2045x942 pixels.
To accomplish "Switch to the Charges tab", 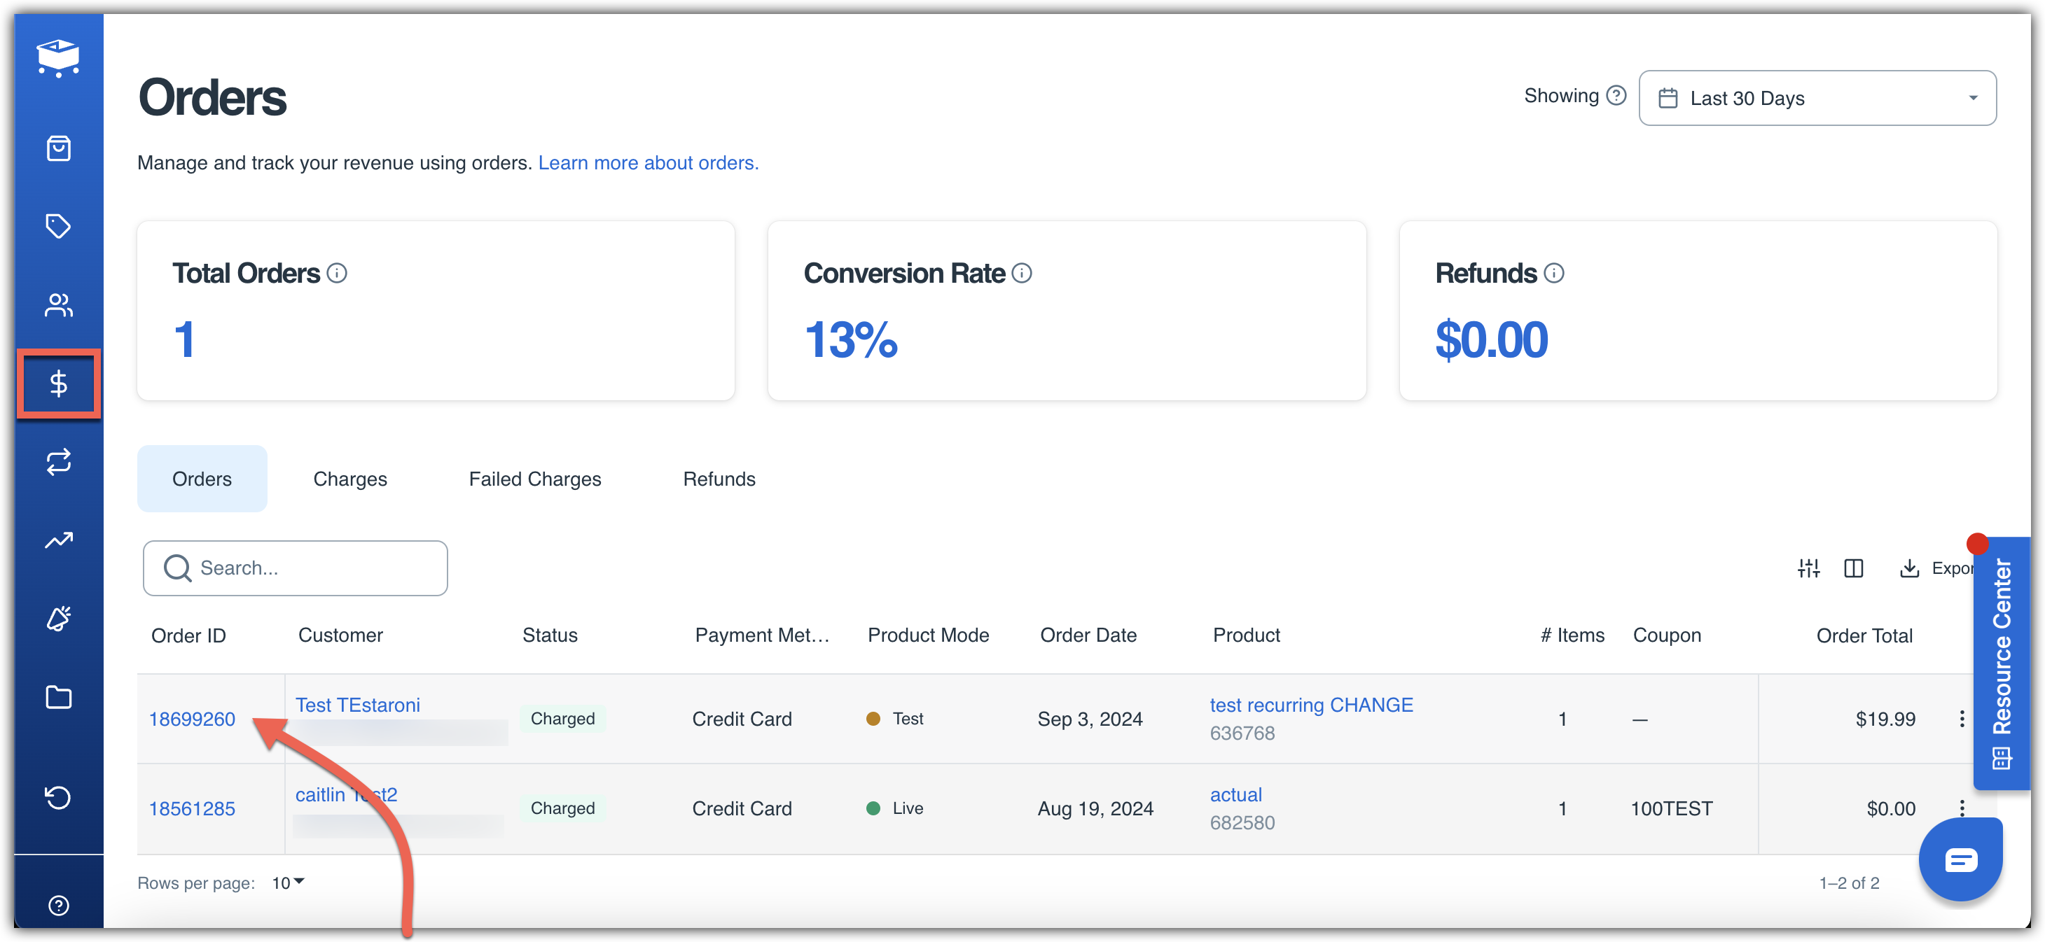I will pos(349,479).
